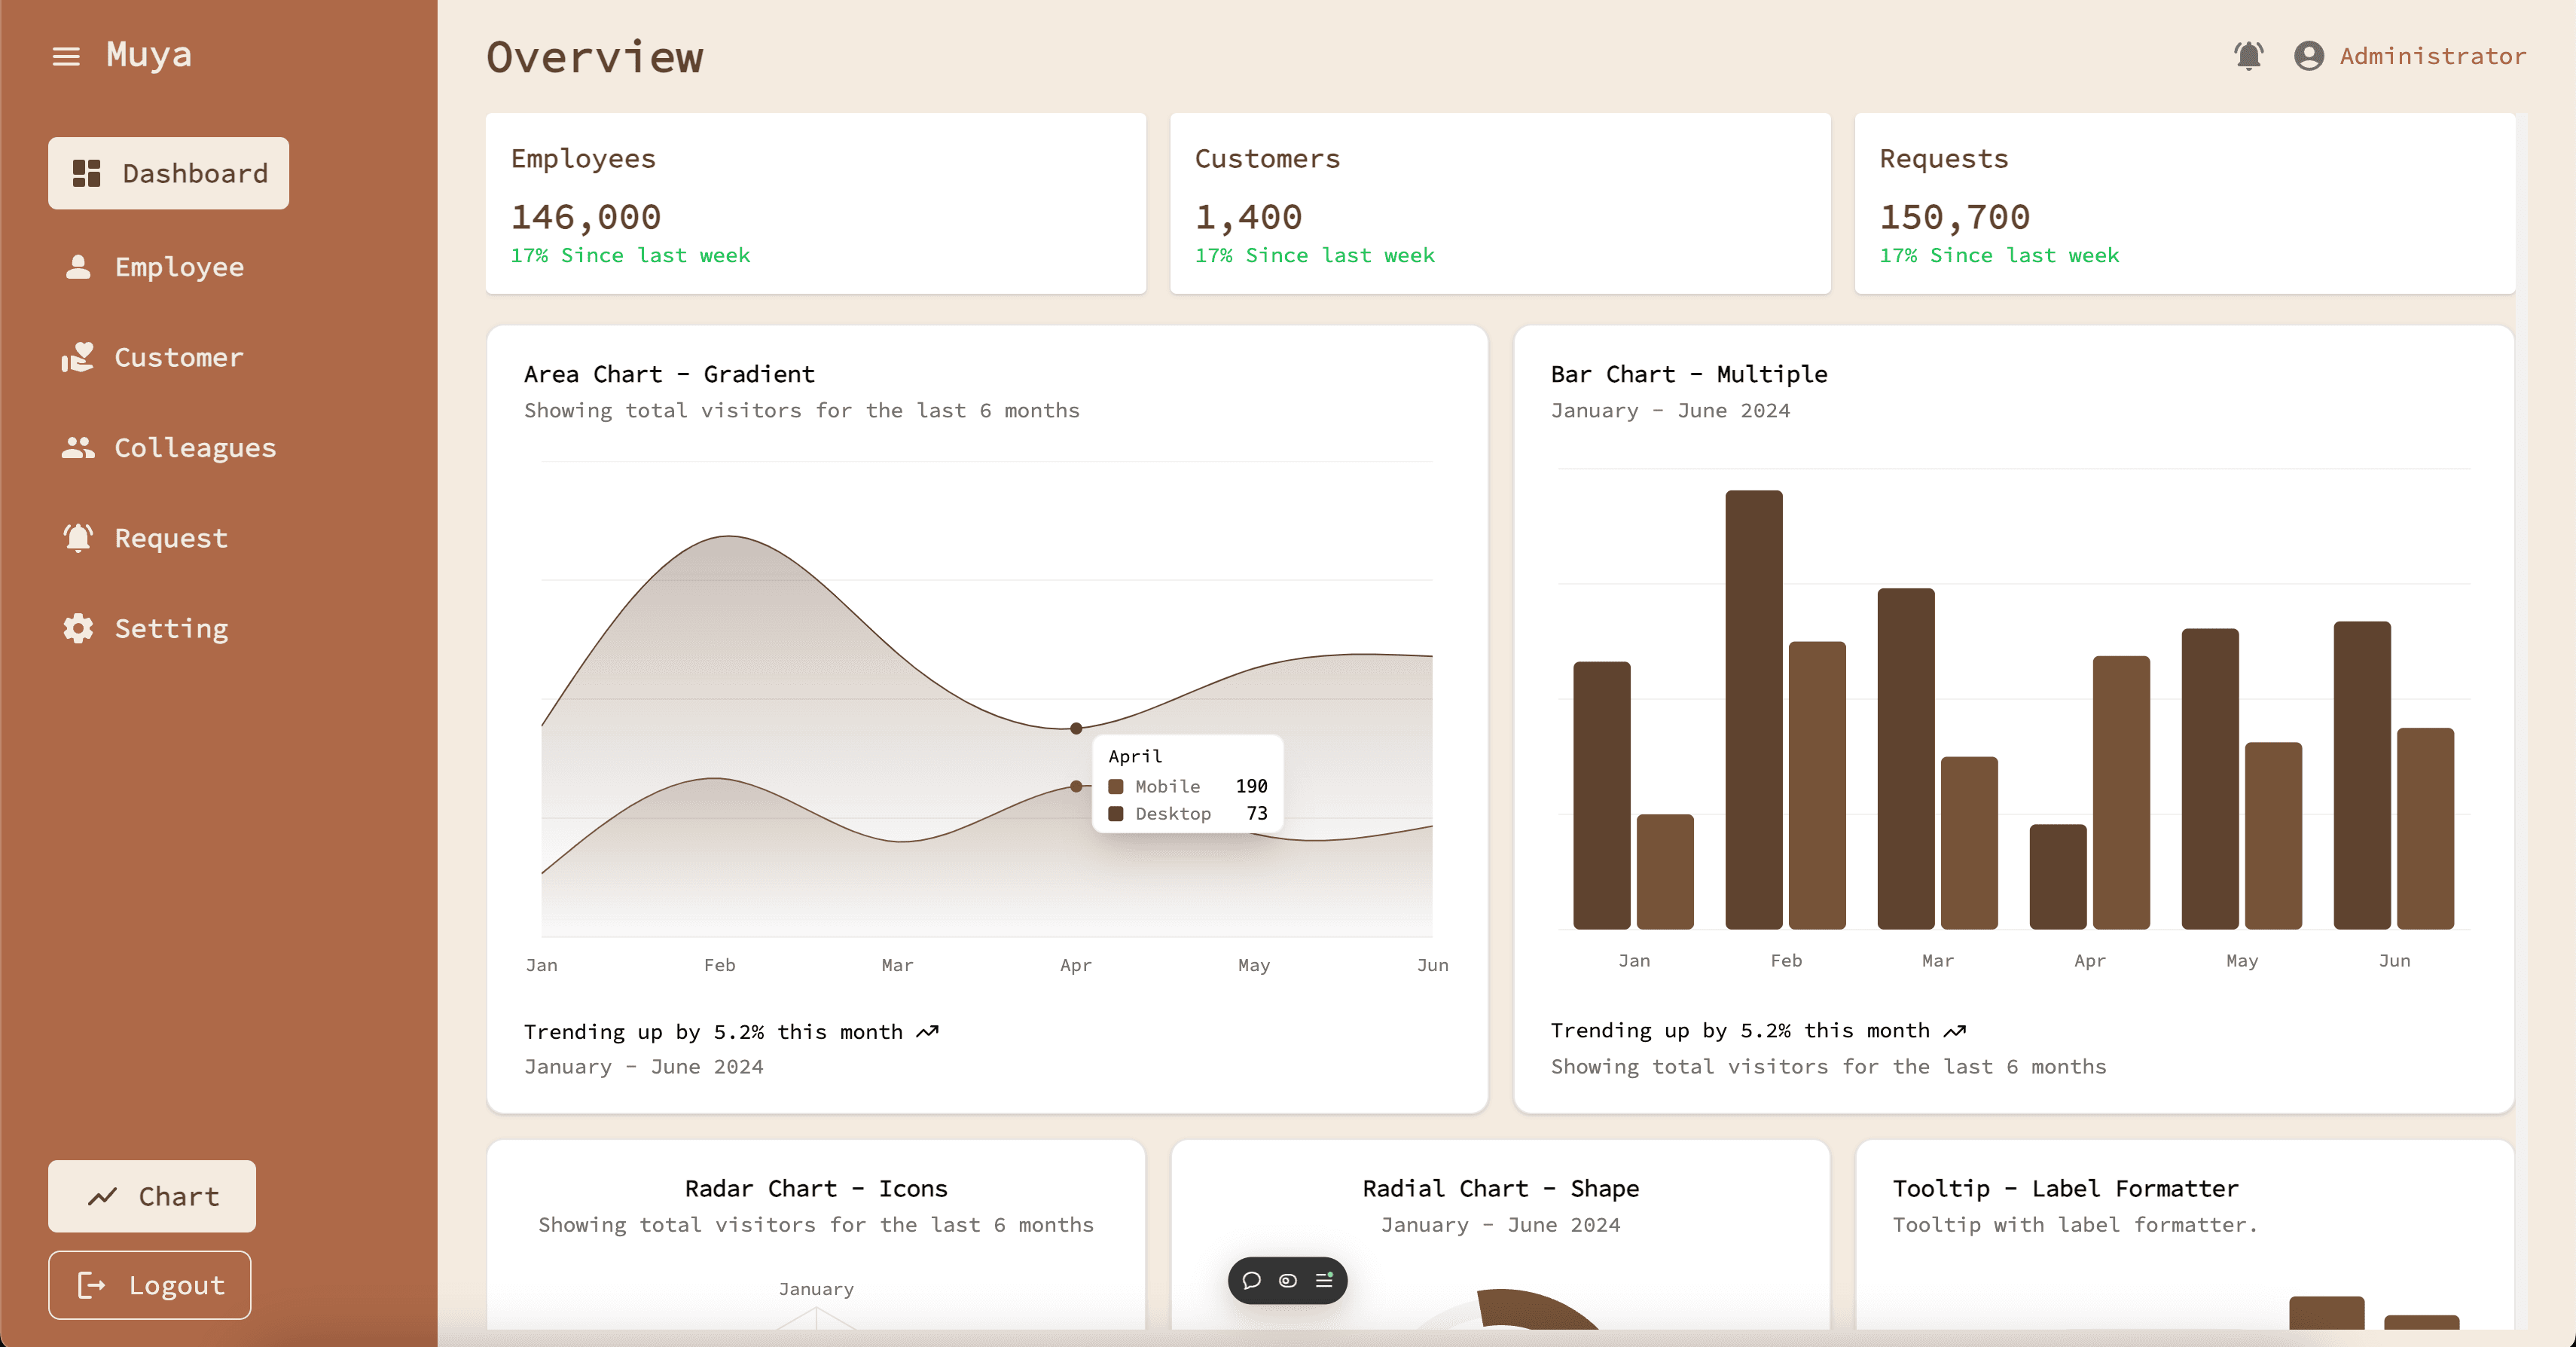
Task: Click the April data point on upper curve
Action: [1076, 728]
